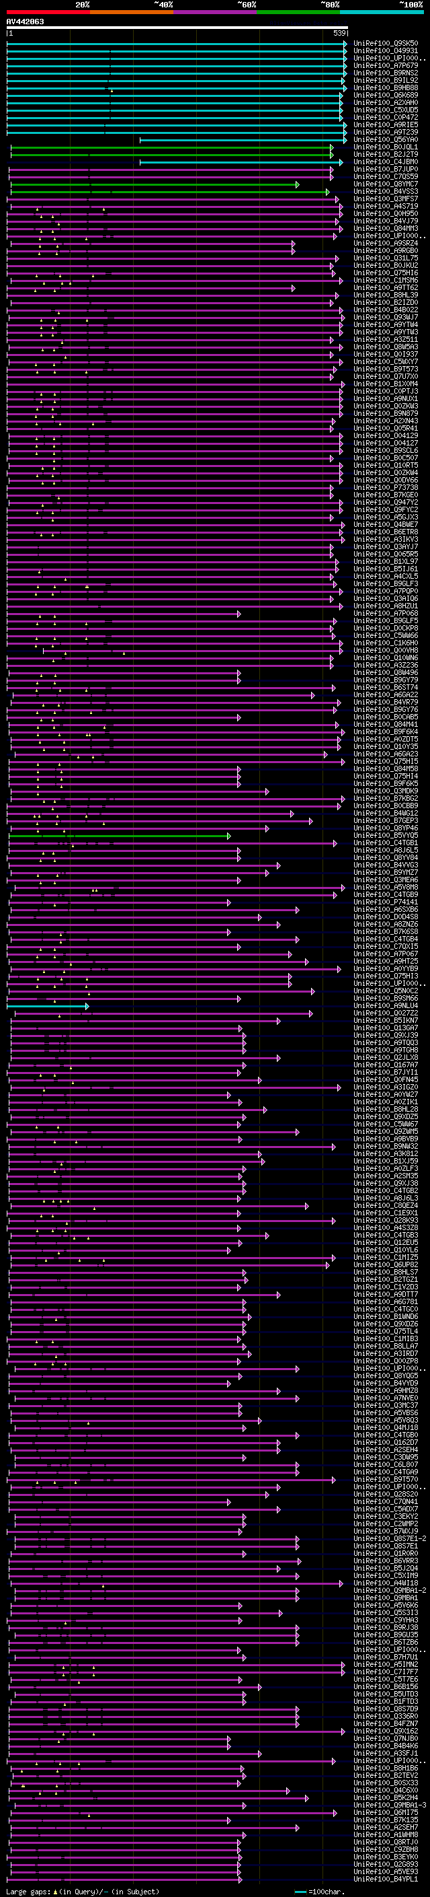
Task: Select the UniRef100_Q9X162 label
Action: tap(386, 1731)
